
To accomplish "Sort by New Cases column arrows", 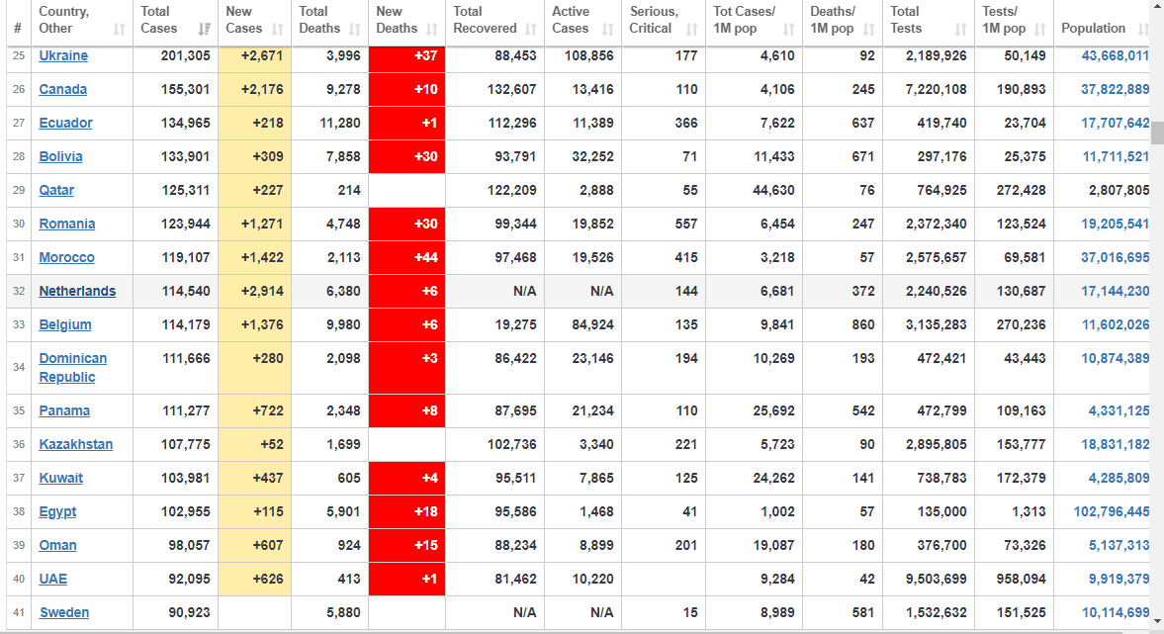I will 278,29.
